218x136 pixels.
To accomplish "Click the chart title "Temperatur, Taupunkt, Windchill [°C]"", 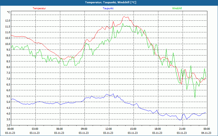I will click(111, 2).
